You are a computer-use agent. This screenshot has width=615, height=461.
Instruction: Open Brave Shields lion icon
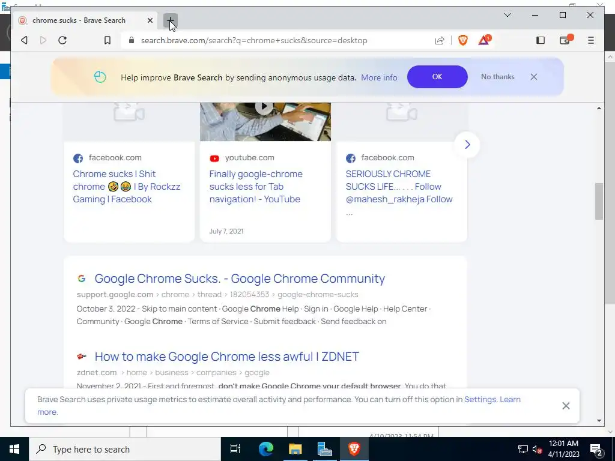pos(463,40)
